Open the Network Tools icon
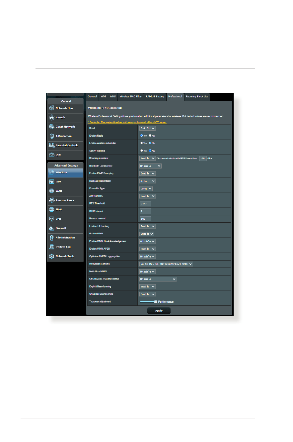The width and height of the screenshot is (293, 442). click(52, 256)
